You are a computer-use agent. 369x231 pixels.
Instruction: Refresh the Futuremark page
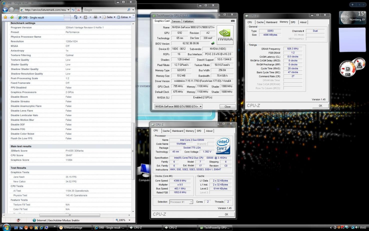click(73, 10)
